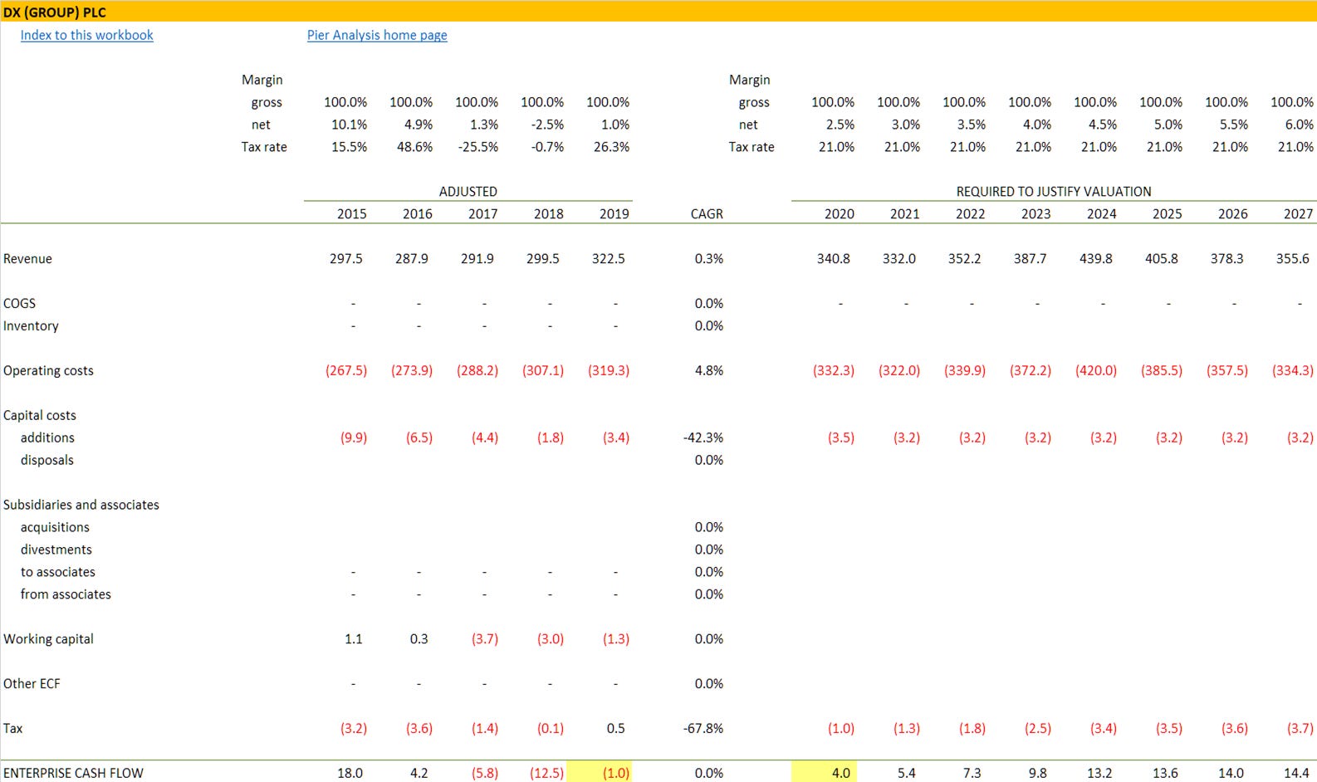The width and height of the screenshot is (1317, 782).
Task: Select the REQUIRED TO JUSTIFY VALUATION header
Action: [1053, 191]
